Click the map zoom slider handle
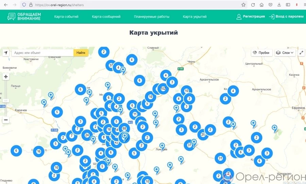 (6, 100)
